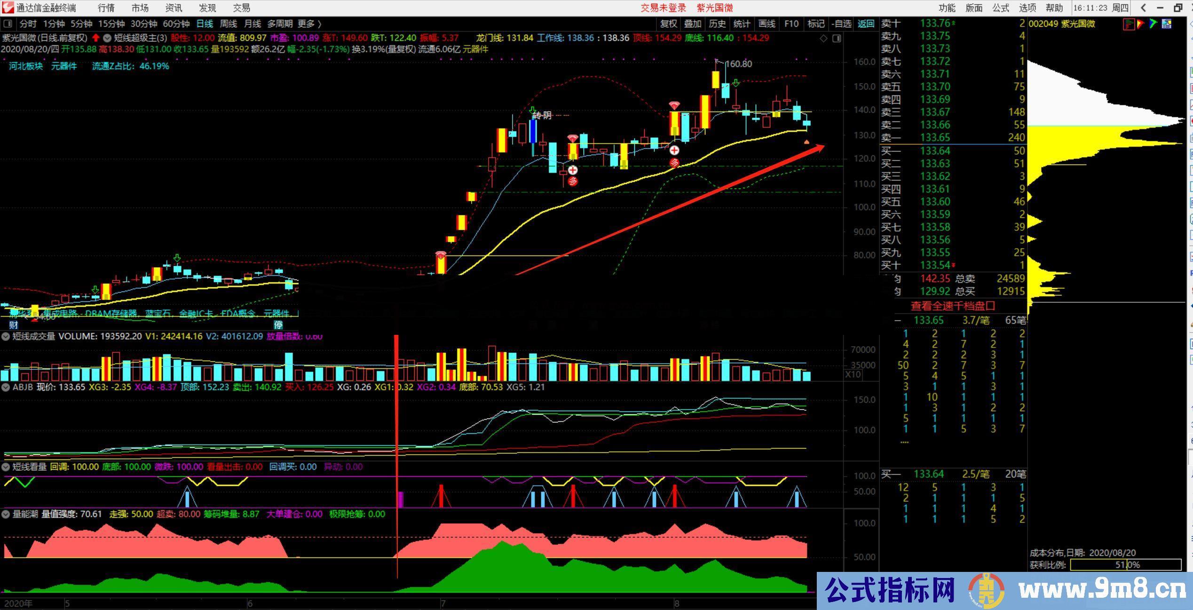Screen dimensions: 1193x610
Task: Click 查看全速千档盘口 link
Action: [x=953, y=306]
